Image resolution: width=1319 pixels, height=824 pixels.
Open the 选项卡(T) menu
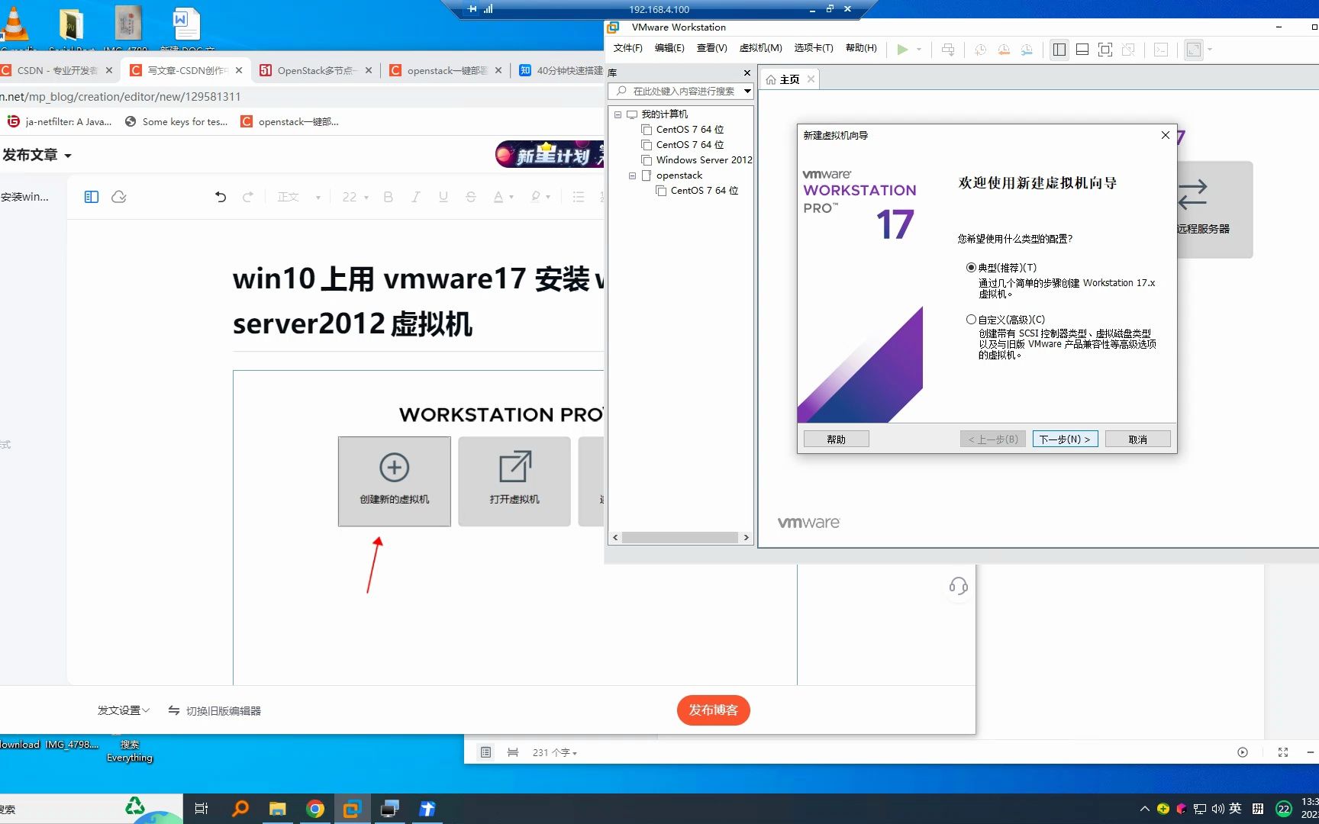(x=814, y=48)
